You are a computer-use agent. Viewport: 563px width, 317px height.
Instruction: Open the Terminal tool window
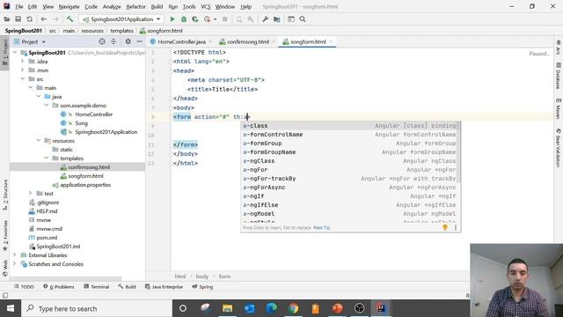[96, 287]
